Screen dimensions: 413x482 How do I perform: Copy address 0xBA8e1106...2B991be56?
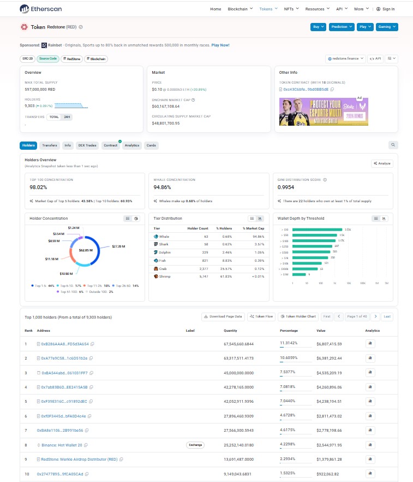pyautogui.click(x=87, y=431)
